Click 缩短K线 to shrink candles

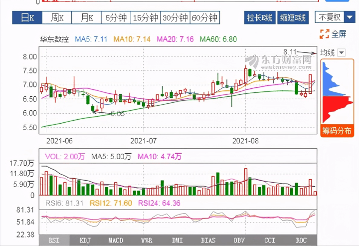pyautogui.click(x=293, y=18)
